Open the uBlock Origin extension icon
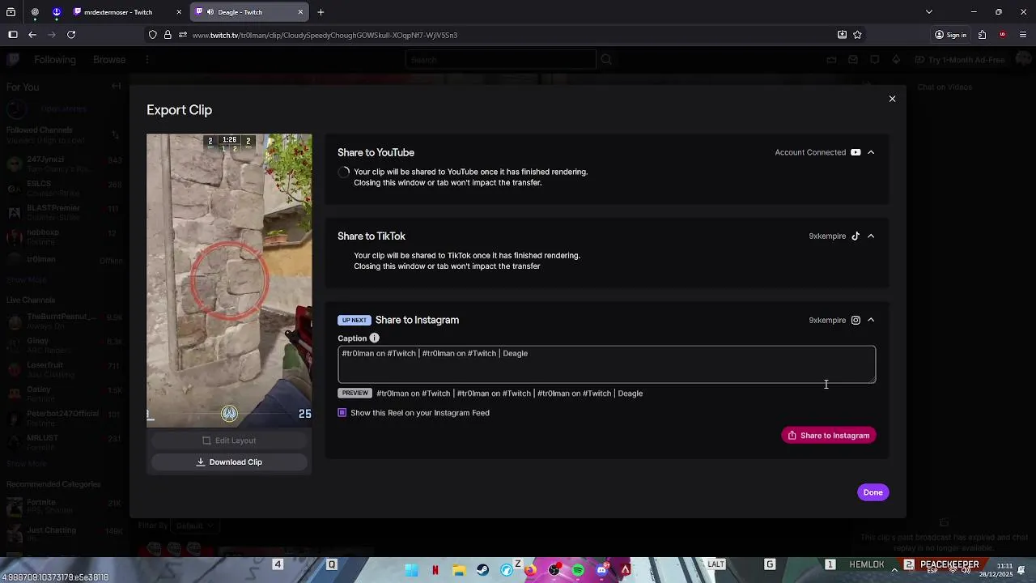This screenshot has height=583, width=1036. click(1003, 35)
